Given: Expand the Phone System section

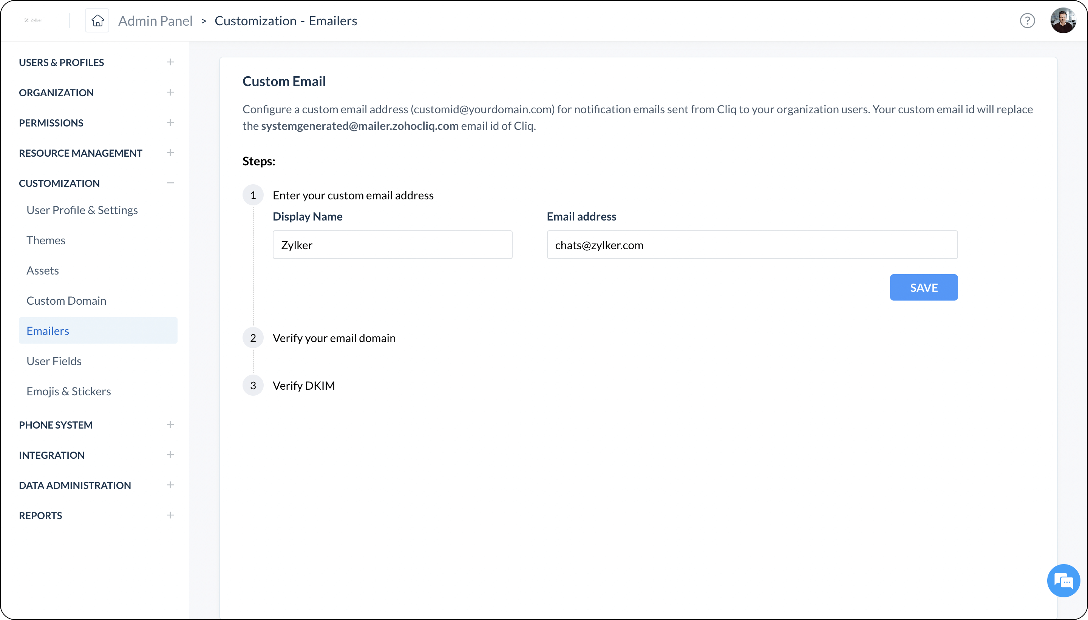Looking at the screenshot, I should coord(170,424).
